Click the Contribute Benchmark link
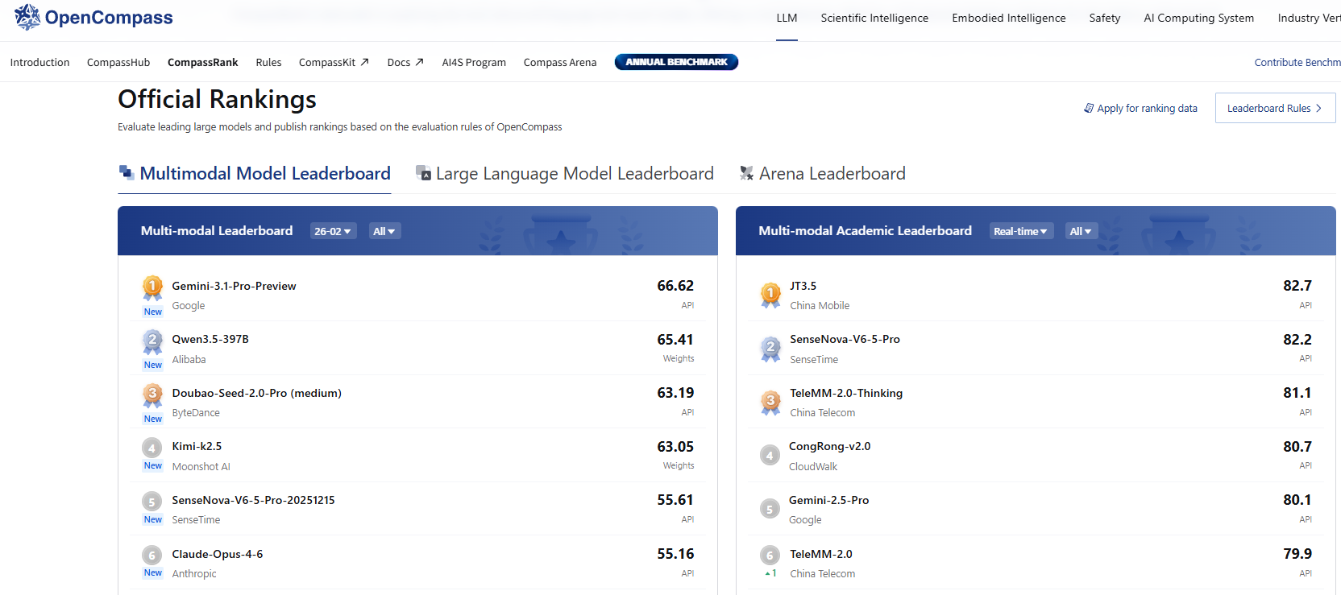 (x=1297, y=62)
